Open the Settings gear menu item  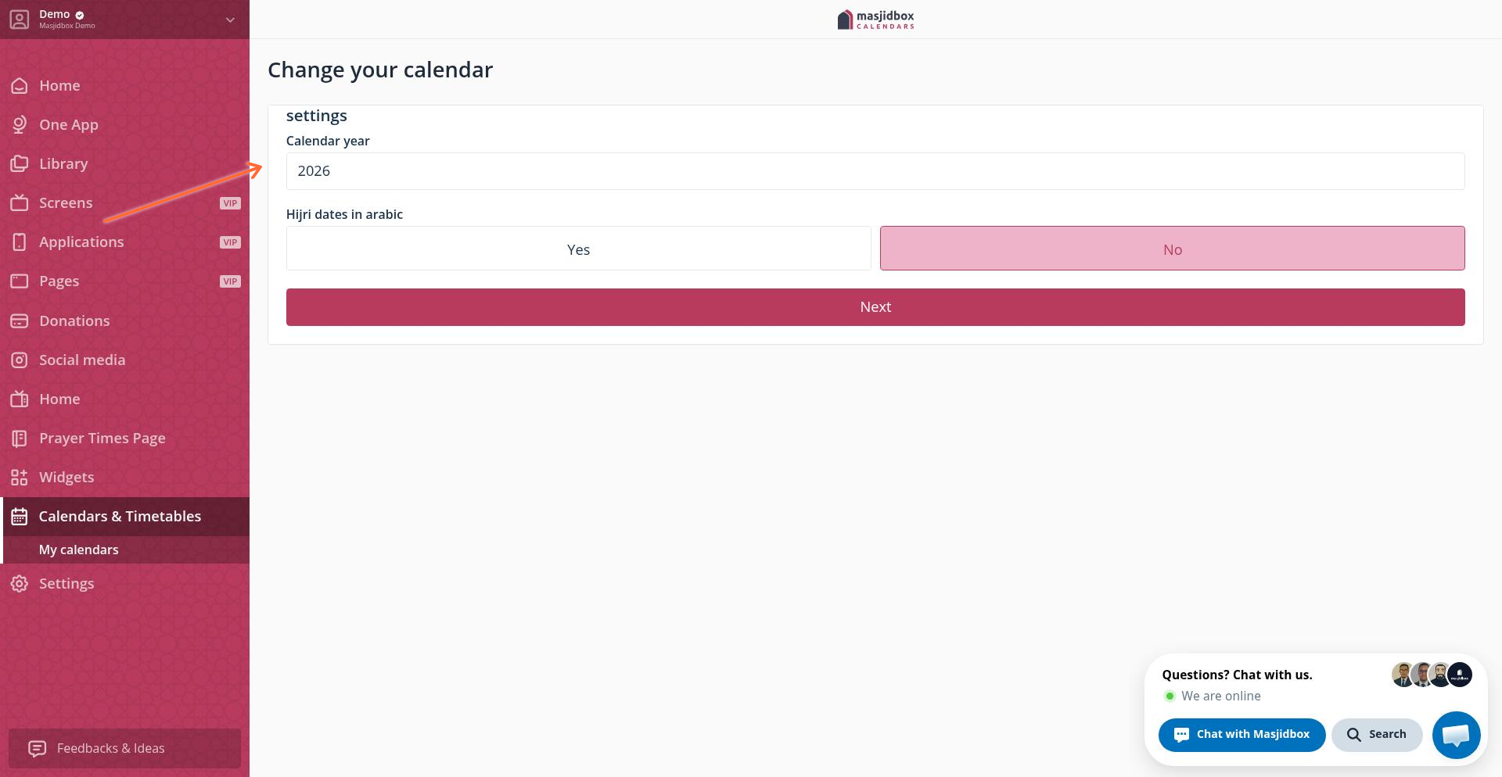(66, 583)
